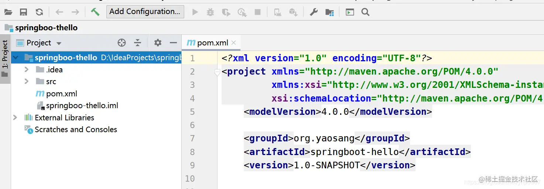Click the xsi:schemaLocation attribute on line 4
Viewport: 544px width, 189px height.
tap(321, 98)
